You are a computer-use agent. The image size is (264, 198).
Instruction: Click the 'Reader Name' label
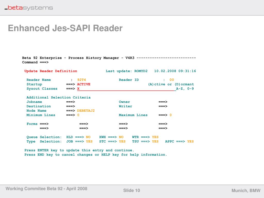pos(39,80)
